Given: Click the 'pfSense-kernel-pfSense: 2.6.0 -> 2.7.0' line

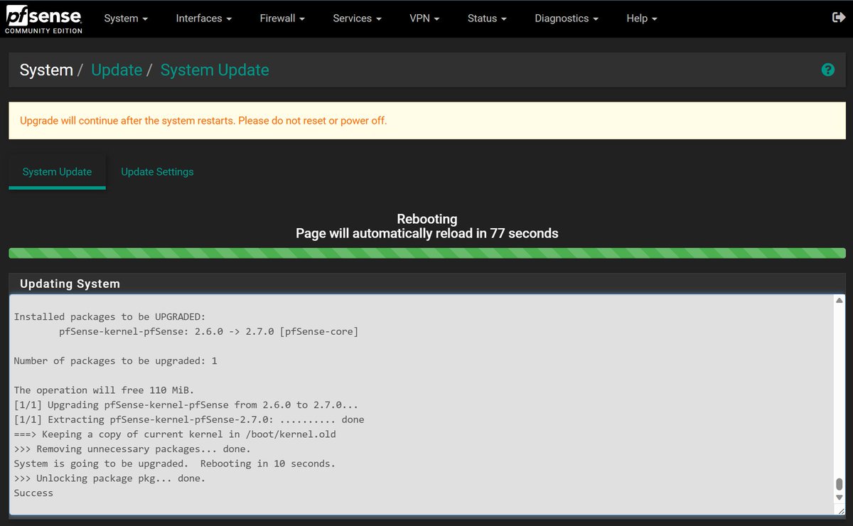Looking at the screenshot, I should [x=209, y=332].
